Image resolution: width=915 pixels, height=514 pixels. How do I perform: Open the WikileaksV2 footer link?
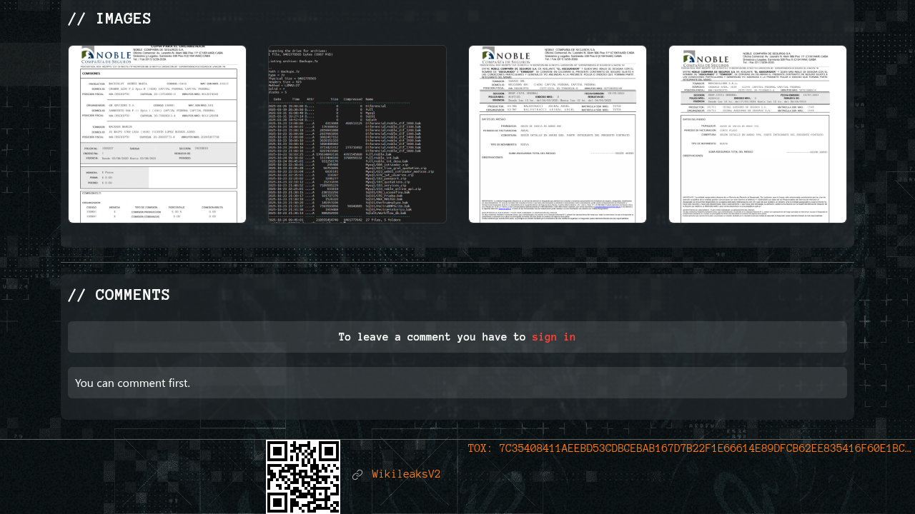point(406,475)
